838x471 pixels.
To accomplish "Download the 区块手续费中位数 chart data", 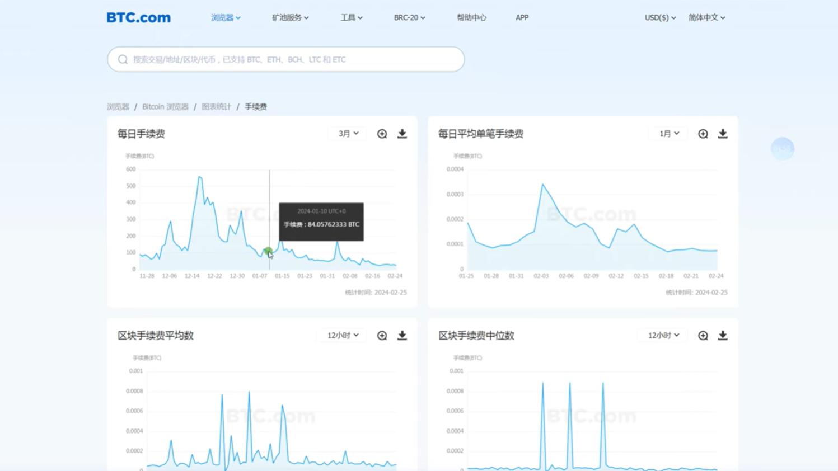I will pos(723,336).
